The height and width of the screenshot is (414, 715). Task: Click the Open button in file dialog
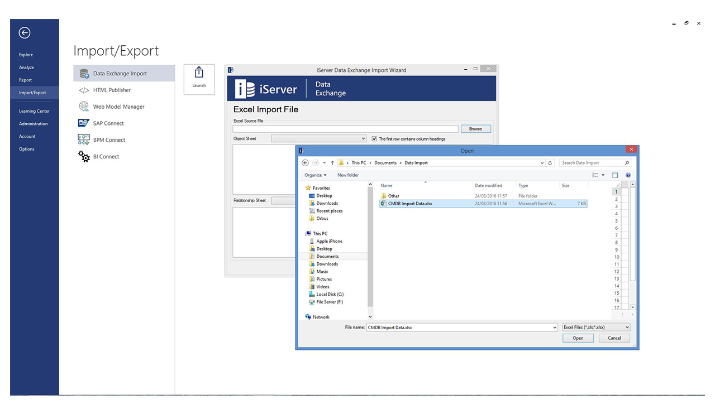tap(578, 338)
